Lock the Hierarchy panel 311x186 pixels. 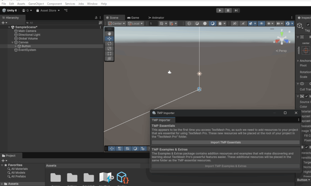pyautogui.click(x=96, y=18)
